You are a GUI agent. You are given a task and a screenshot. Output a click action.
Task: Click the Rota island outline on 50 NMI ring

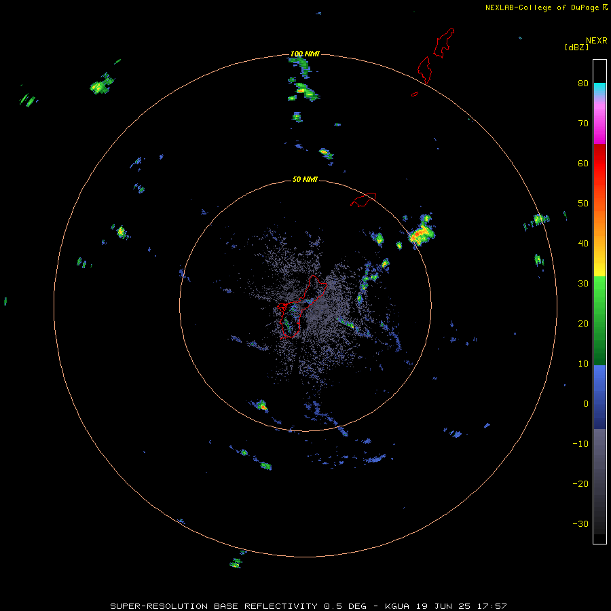pos(364,199)
